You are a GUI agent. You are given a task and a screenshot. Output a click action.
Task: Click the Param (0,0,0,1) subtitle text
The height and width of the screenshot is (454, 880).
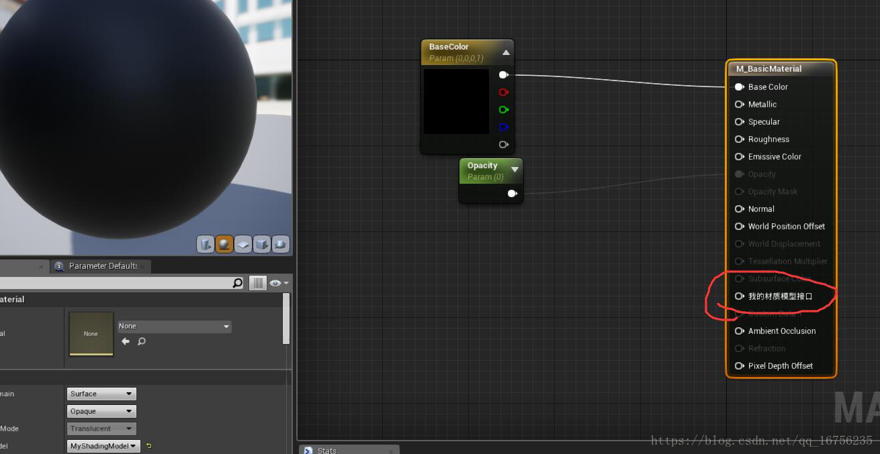coord(456,58)
